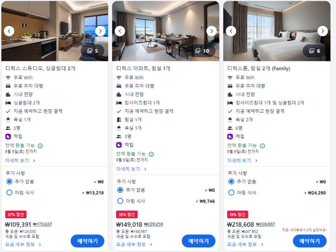Select 아침 식사 option for +₩9,746
Screen dimensions: 336x252
pos(120,201)
